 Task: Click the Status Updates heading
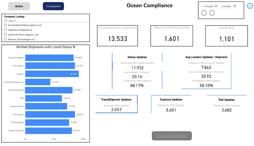pyautogui.click(x=137, y=57)
